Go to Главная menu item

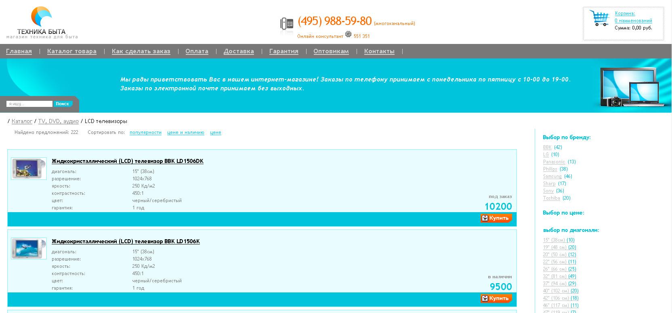point(19,51)
